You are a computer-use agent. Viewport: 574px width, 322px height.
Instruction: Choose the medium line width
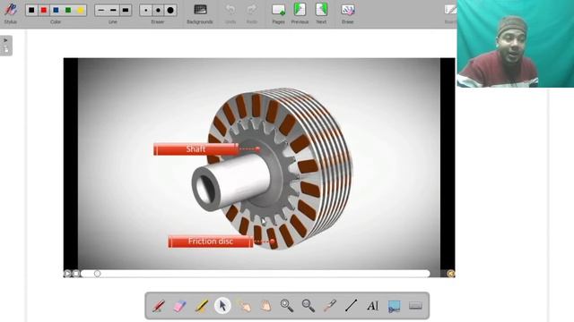[113, 10]
